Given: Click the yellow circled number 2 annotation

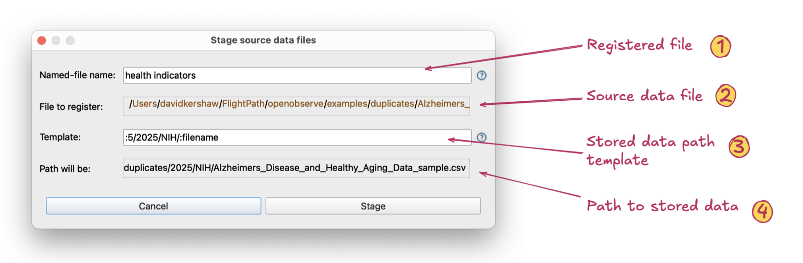Looking at the screenshot, I should point(725,95).
